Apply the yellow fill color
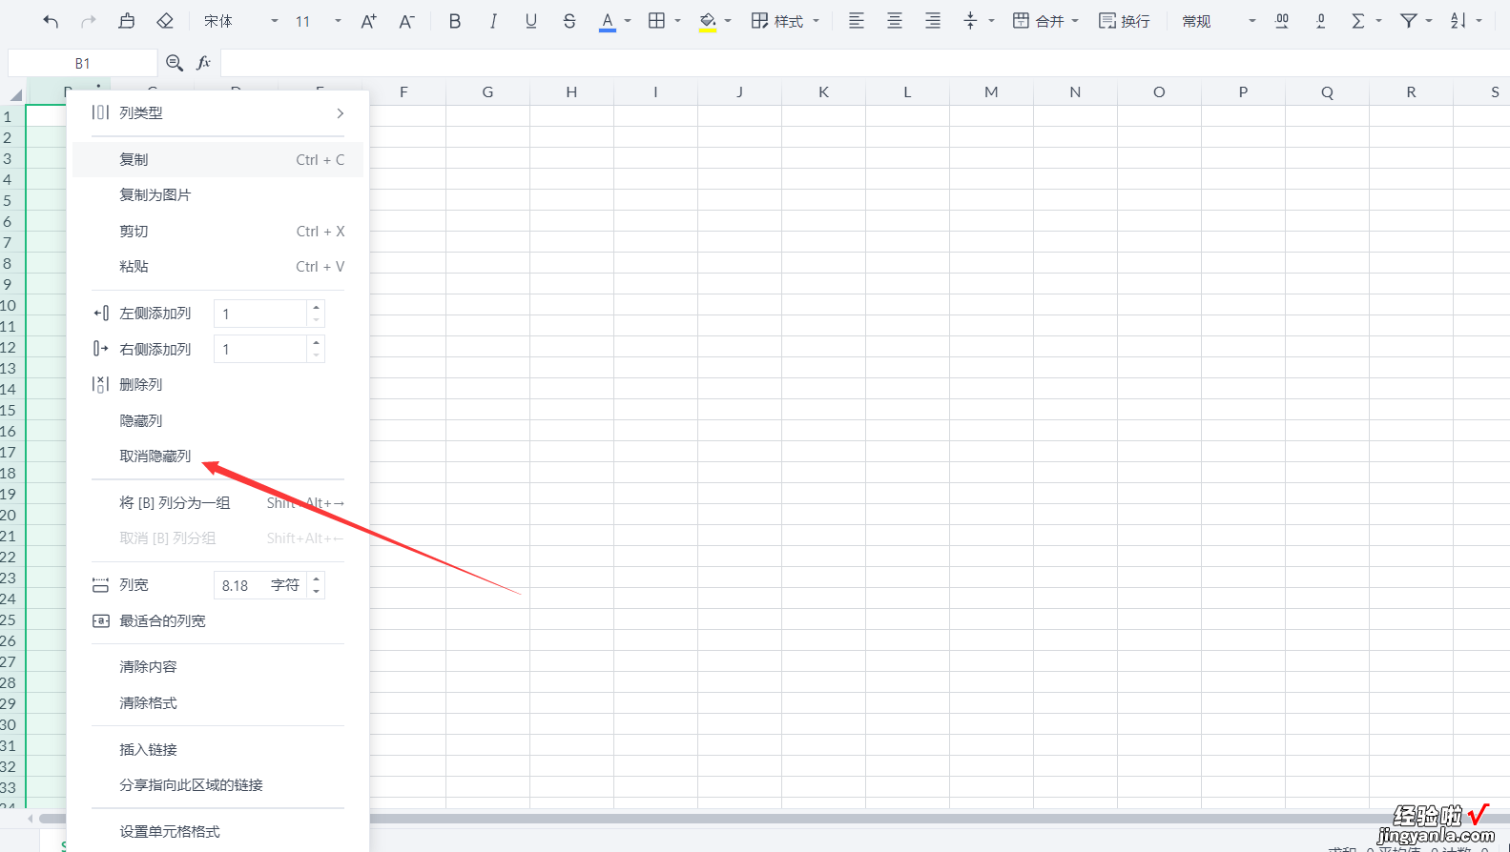Image resolution: width=1510 pixels, height=852 pixels. click(708, 21)
